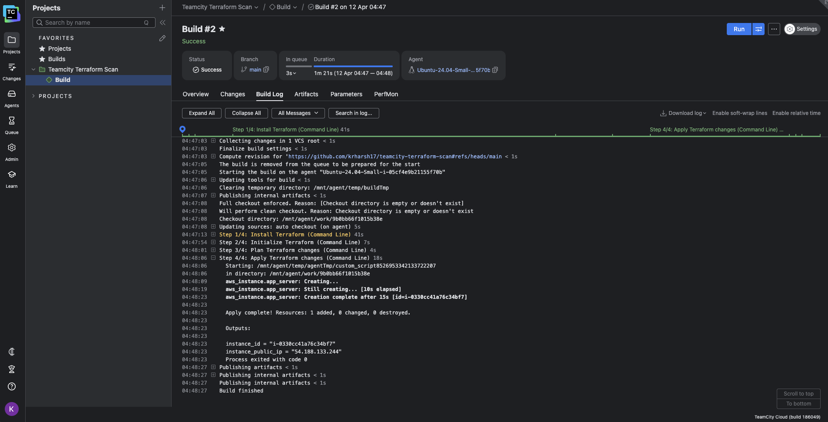Expand Step 1/4 Install Terraform log block
828x422 pixels.
coord(213,234)
